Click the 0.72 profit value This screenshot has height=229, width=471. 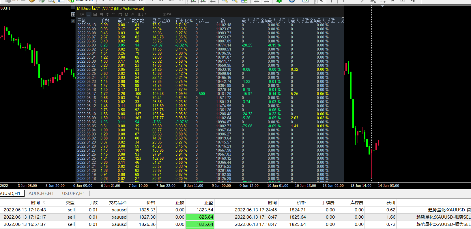[391, 224]
